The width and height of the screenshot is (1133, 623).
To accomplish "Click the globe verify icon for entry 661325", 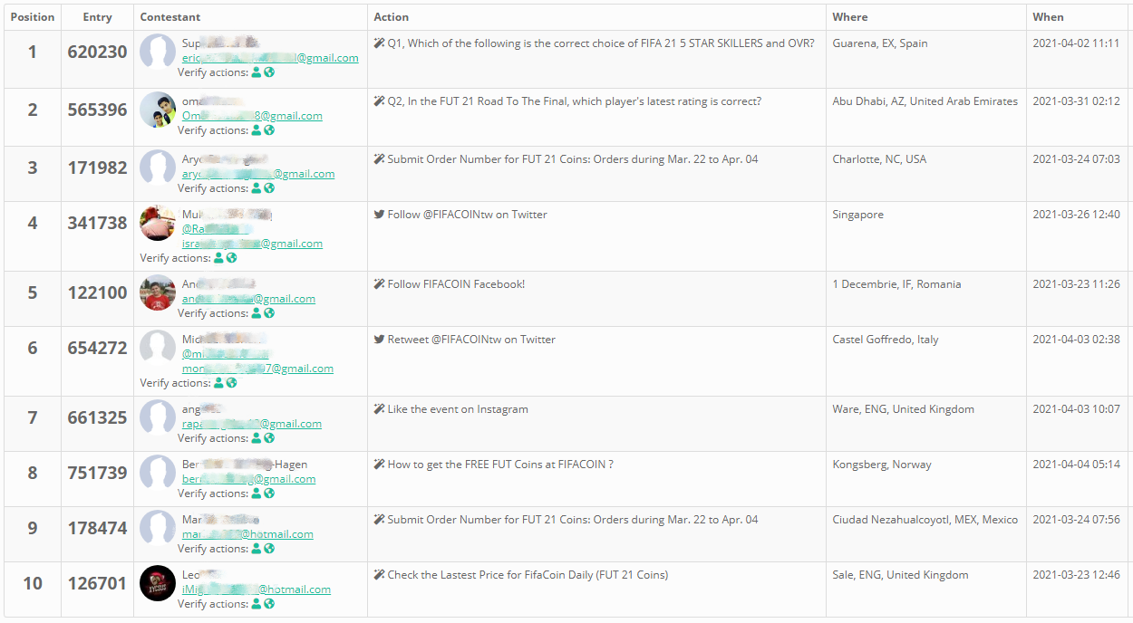I will coord(269,438).
